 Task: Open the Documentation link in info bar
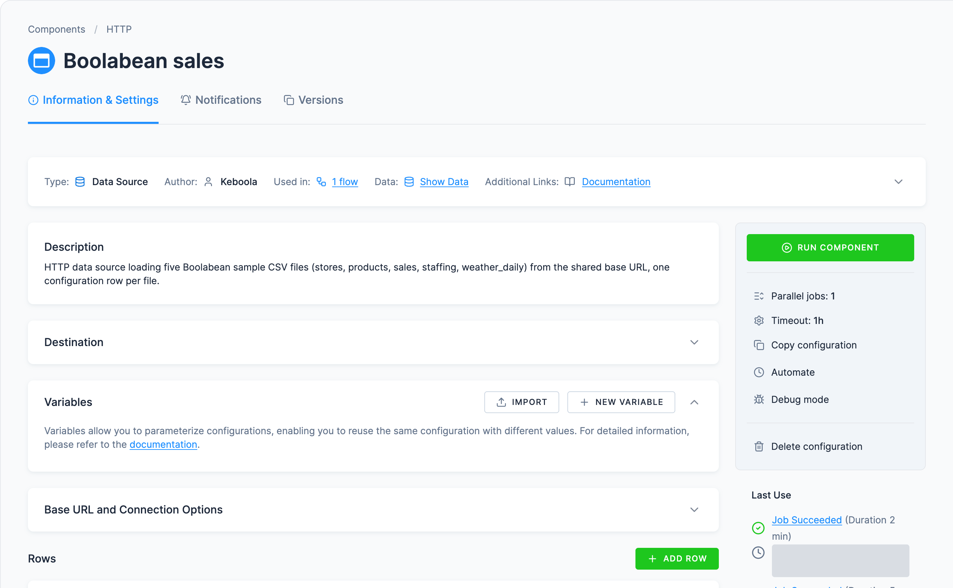[x=616, y=182]
